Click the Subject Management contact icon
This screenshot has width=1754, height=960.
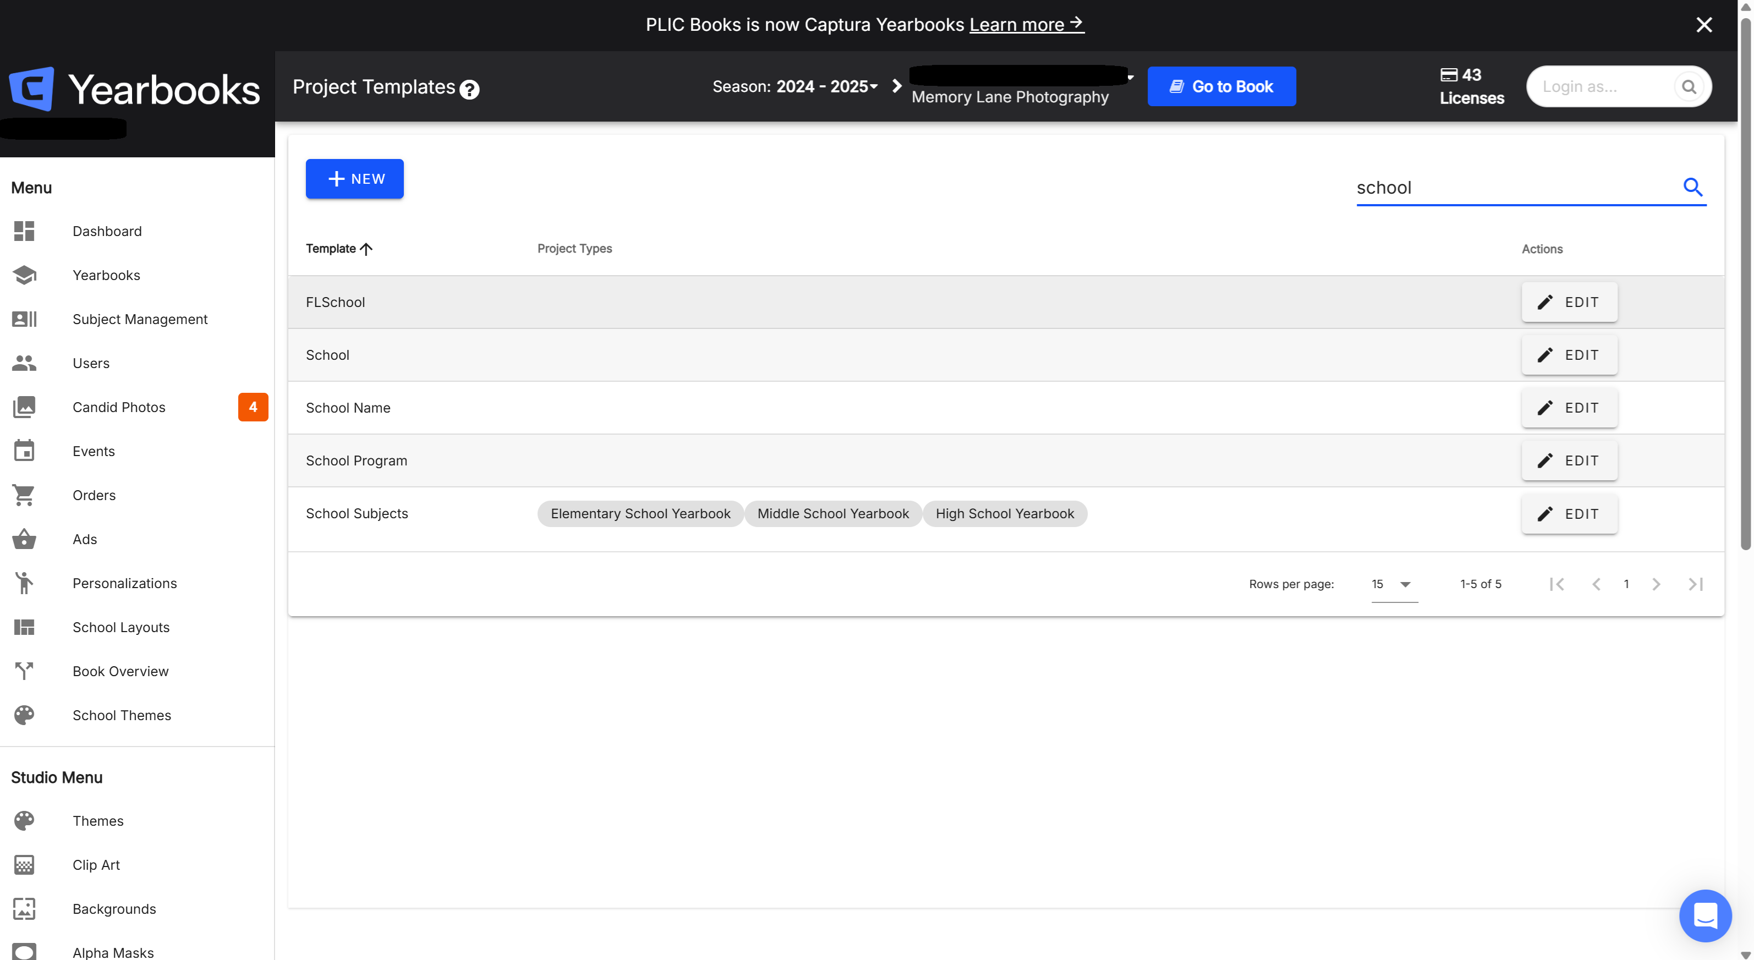24,319
